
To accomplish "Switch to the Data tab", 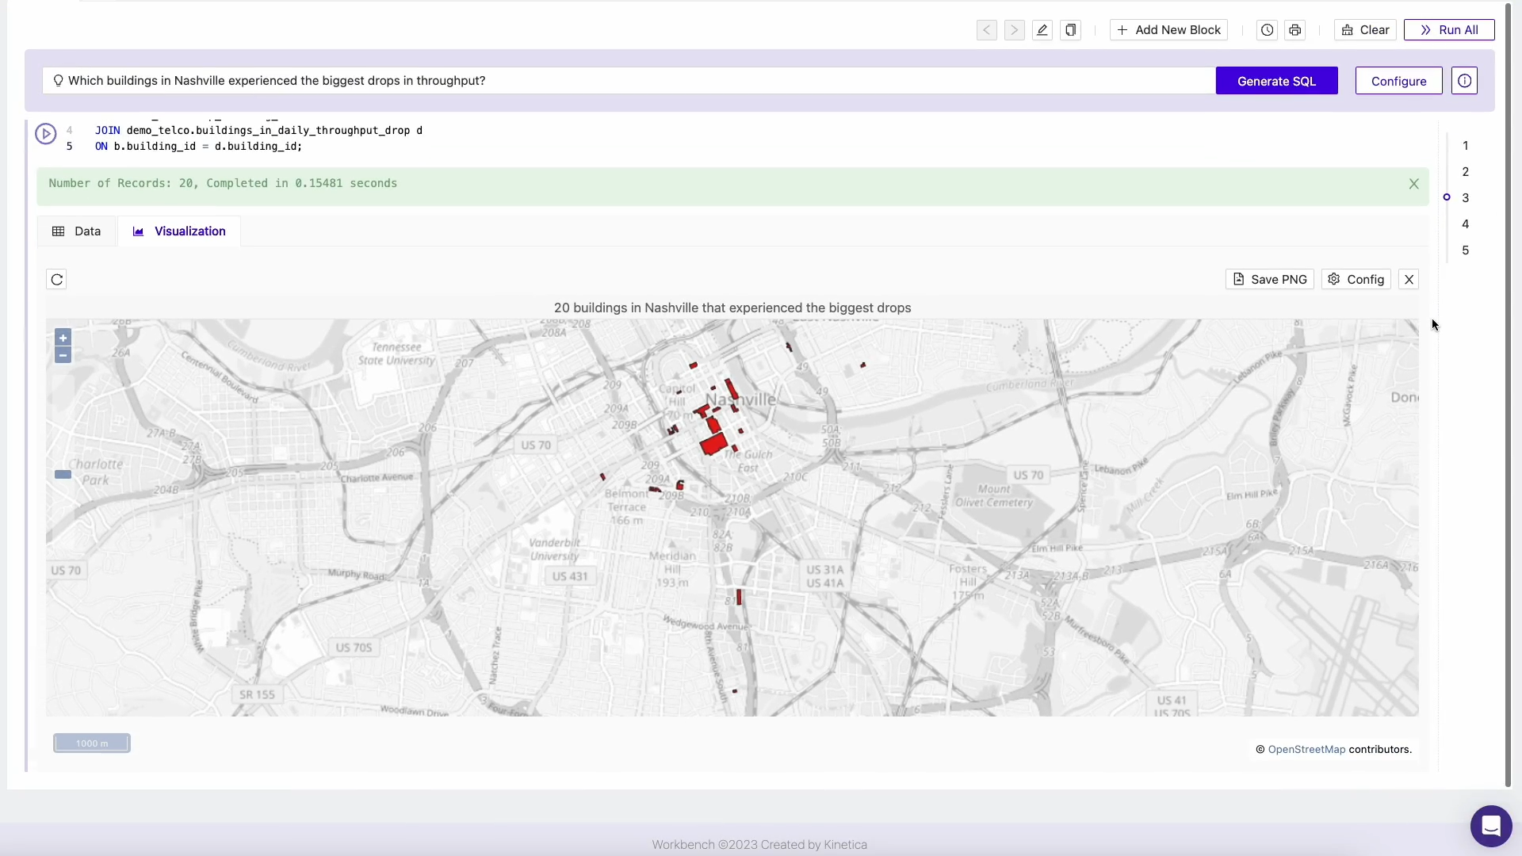I will (76, 231).
